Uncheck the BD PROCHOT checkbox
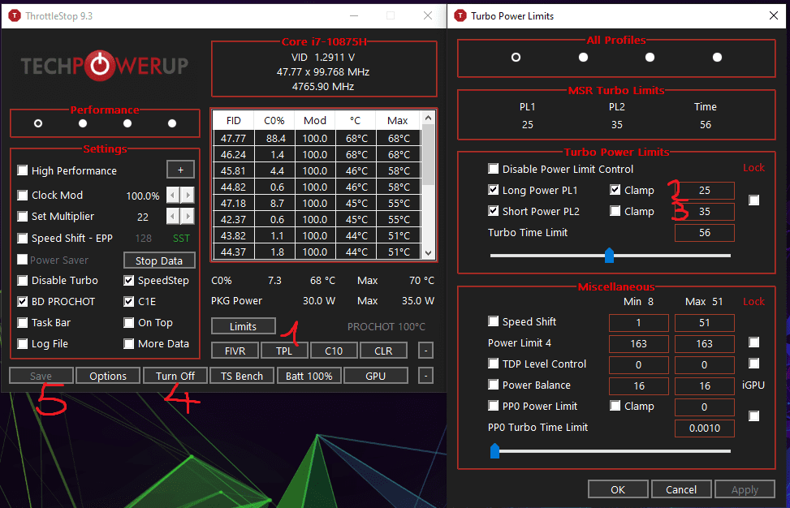 pyautogui.click(x=22, y=301)
